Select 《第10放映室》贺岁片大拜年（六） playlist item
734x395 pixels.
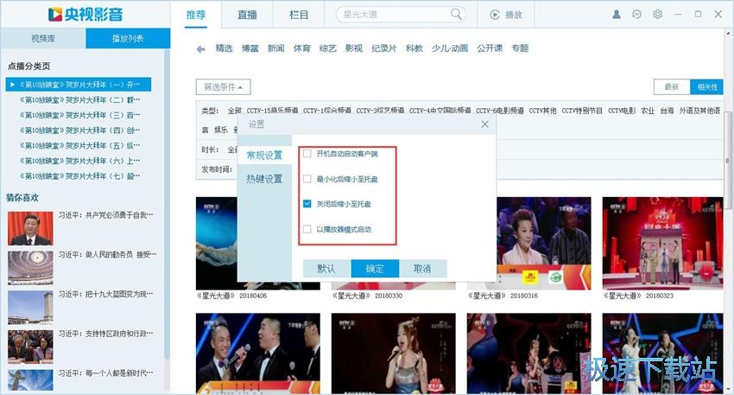79,161
